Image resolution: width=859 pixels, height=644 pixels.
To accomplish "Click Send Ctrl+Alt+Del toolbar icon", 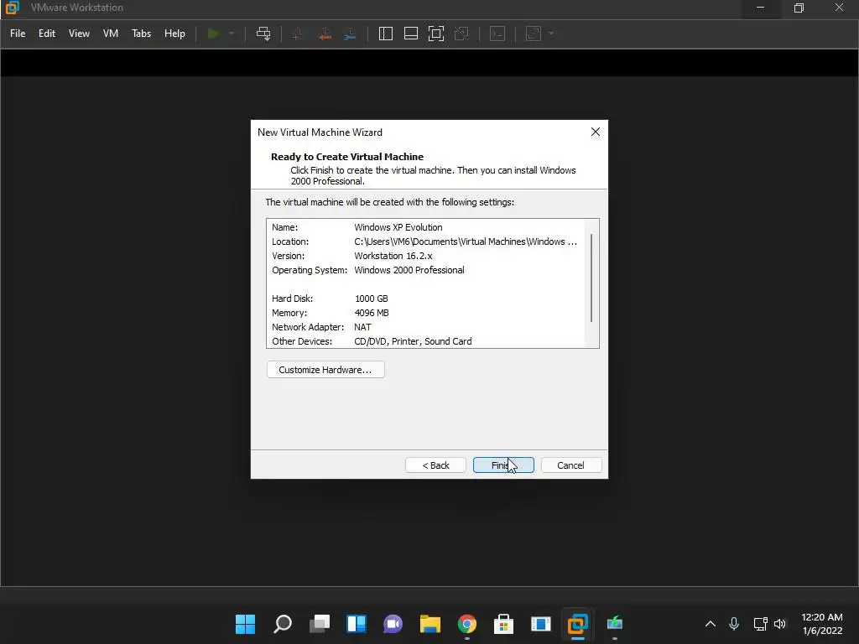I will [x=263, y=34].
